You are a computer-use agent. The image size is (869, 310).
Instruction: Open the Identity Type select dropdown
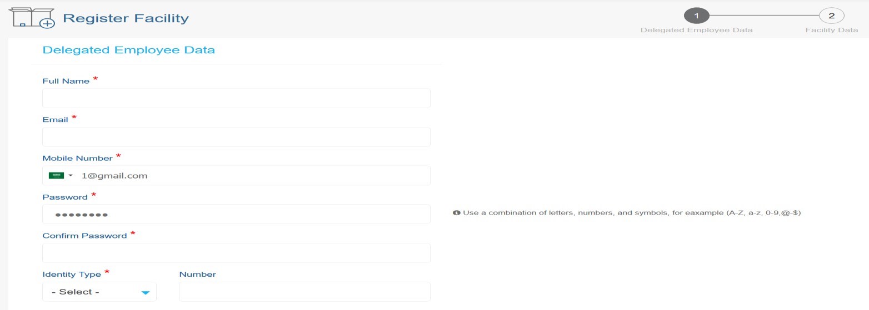99,292
